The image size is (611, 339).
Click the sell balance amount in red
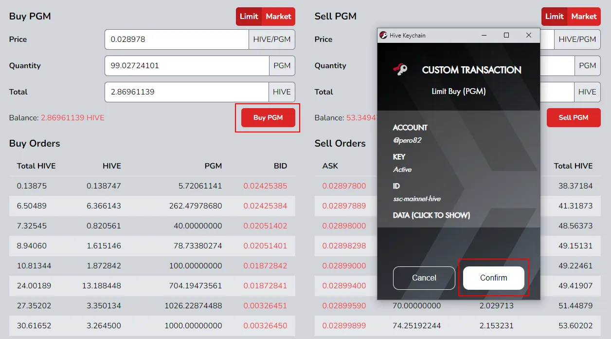(x=361, y=117)
